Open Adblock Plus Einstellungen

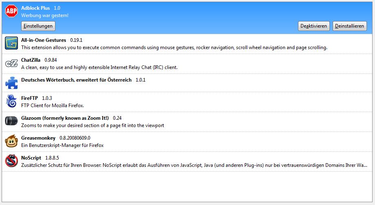(38, 26)
